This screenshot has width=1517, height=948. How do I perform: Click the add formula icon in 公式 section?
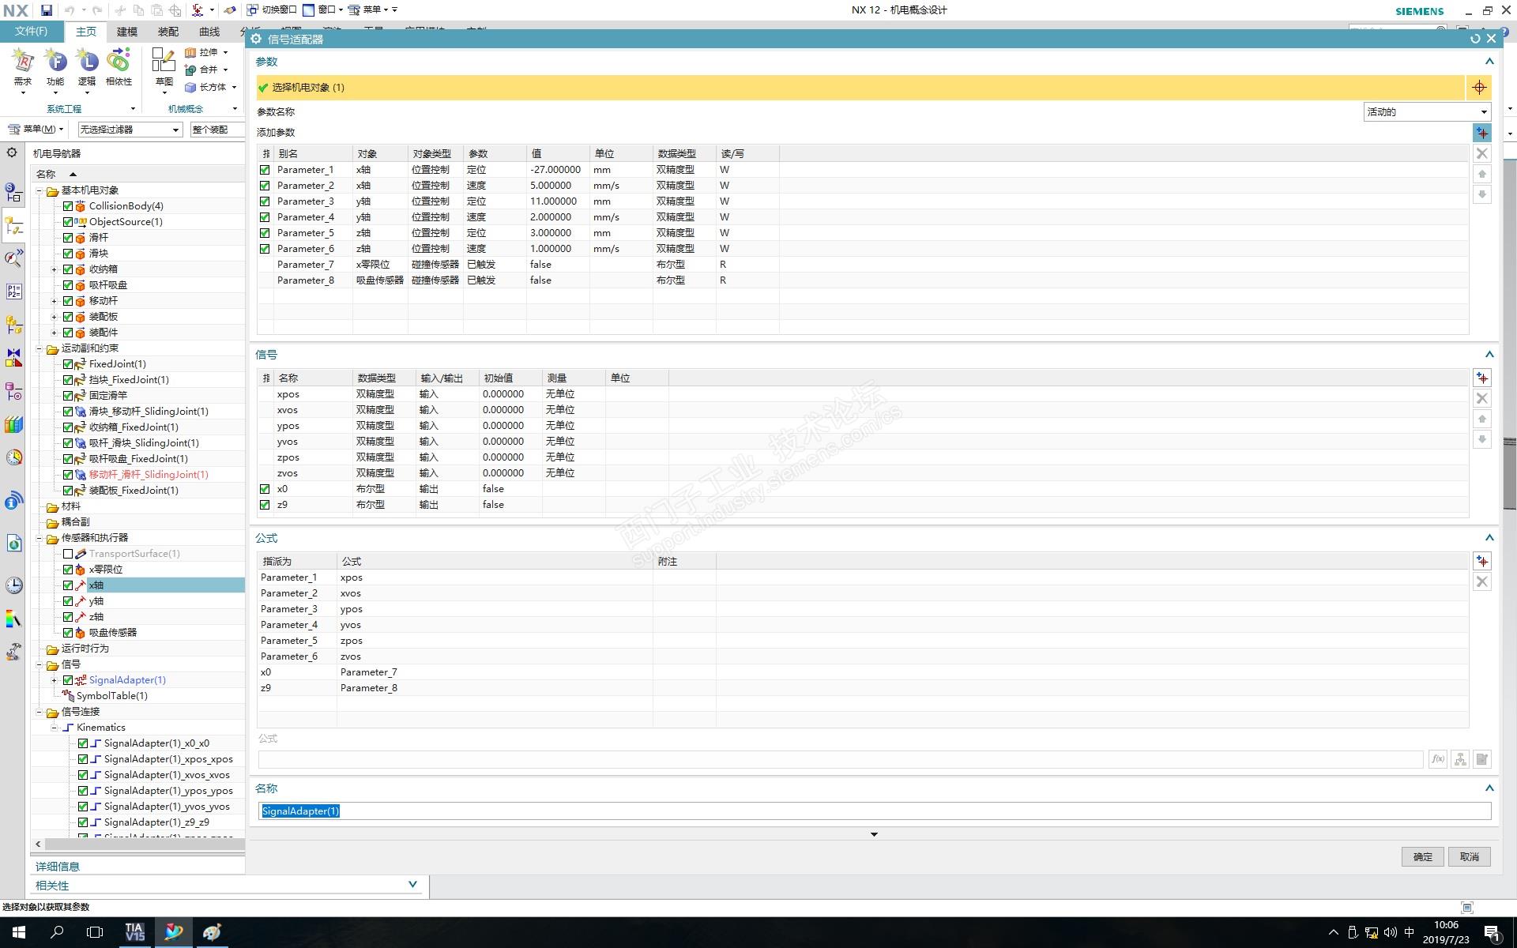1481,562
